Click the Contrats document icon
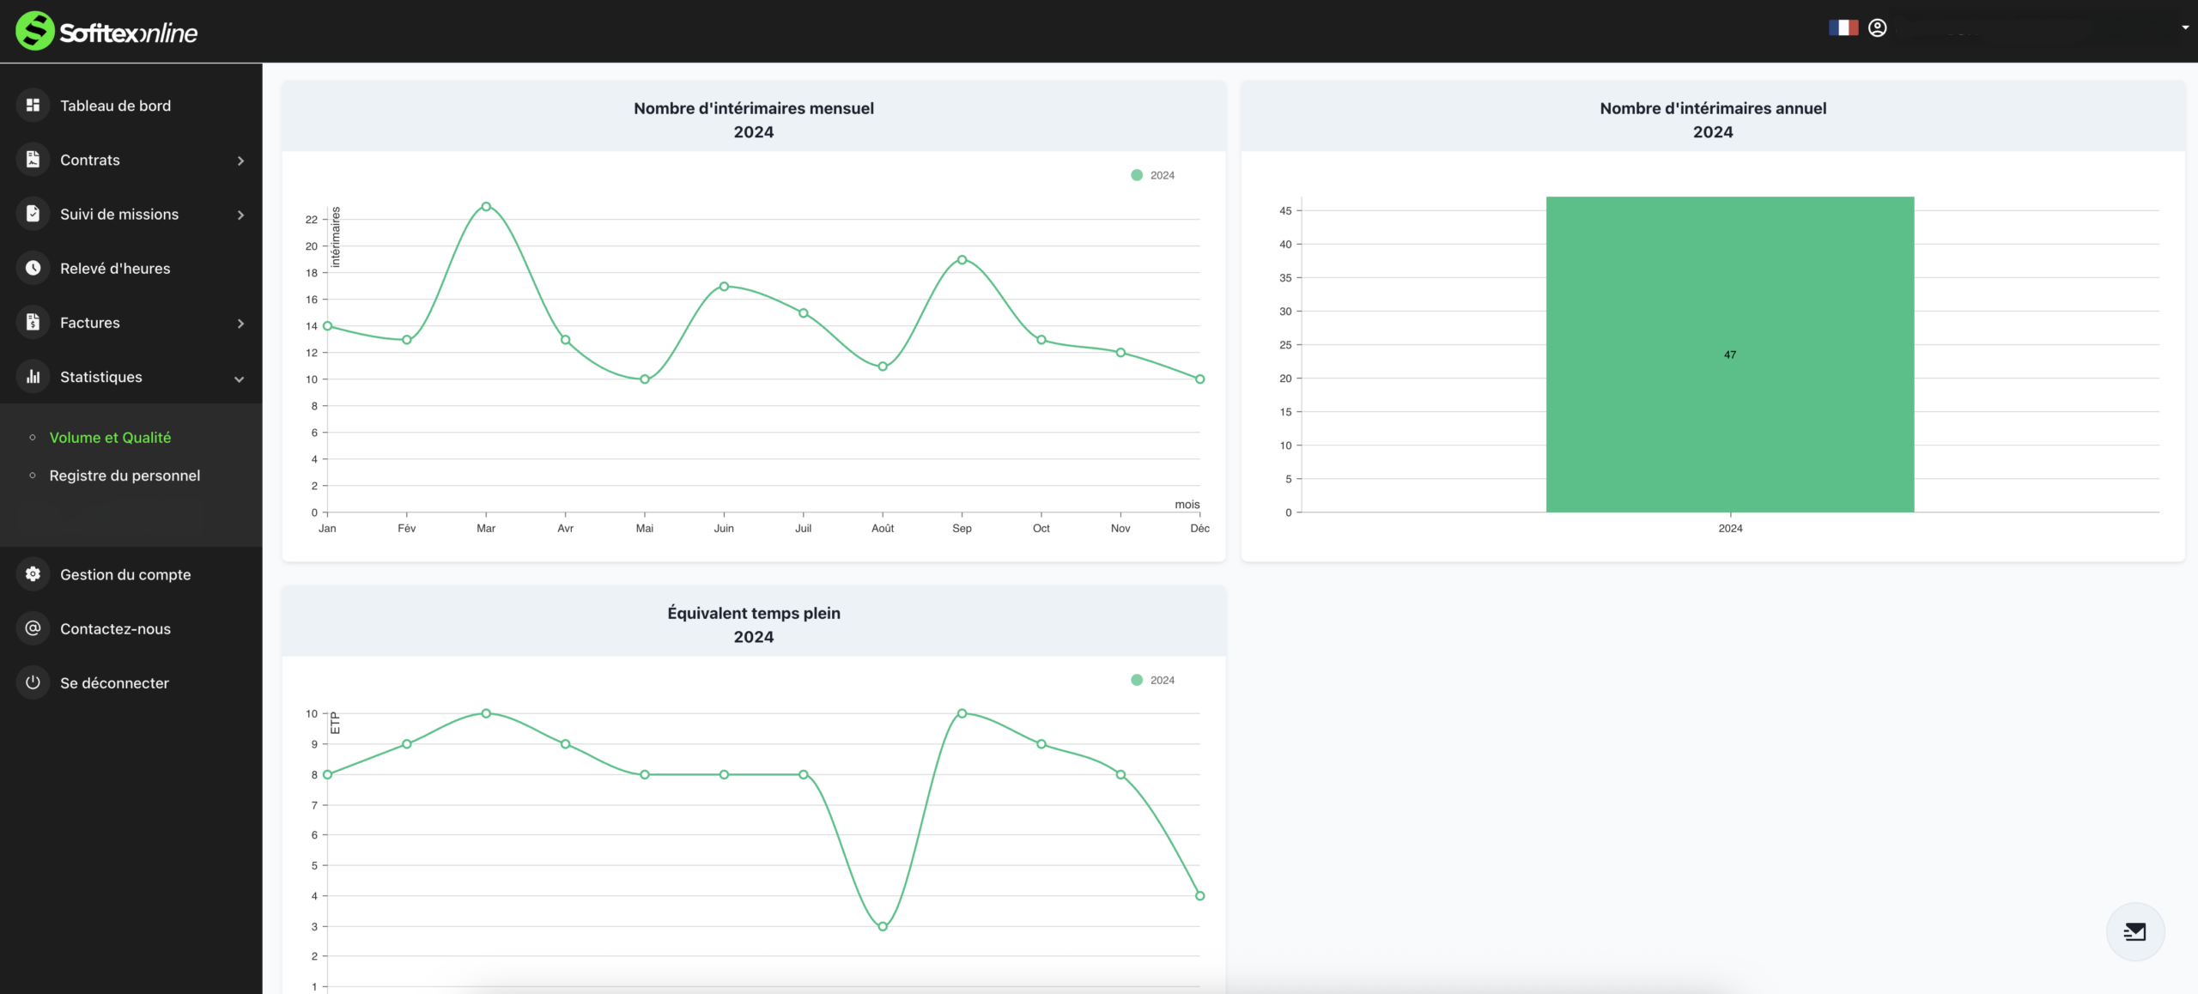 tap(33, 160)
